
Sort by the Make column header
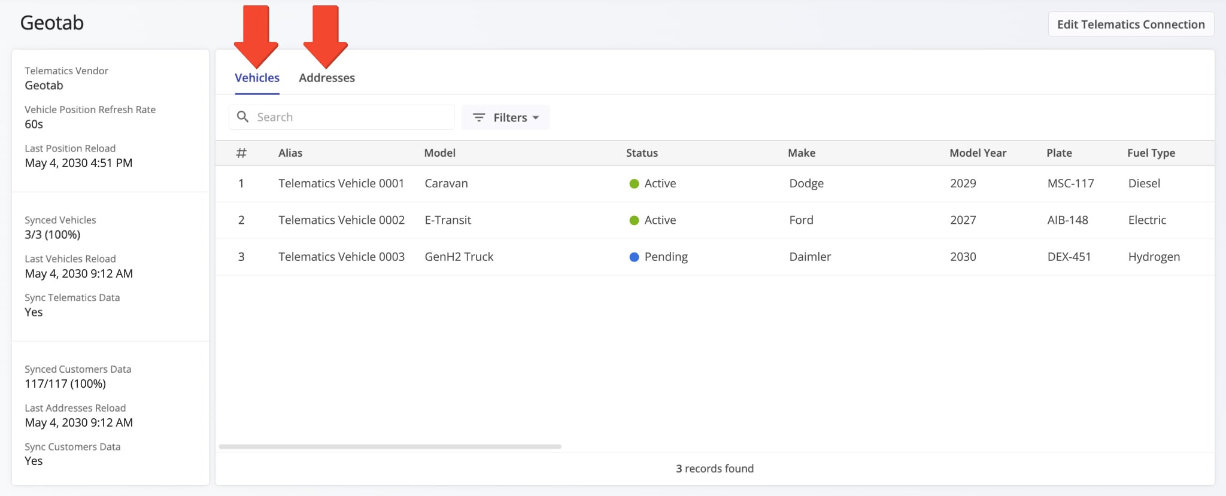(802, 153)
